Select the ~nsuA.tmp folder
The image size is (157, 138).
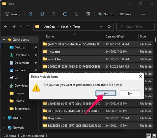(98, 59)
